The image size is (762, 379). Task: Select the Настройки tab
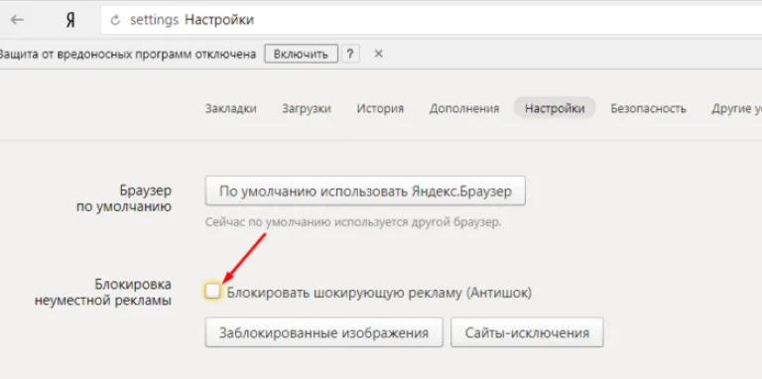(x=555, y=108)
